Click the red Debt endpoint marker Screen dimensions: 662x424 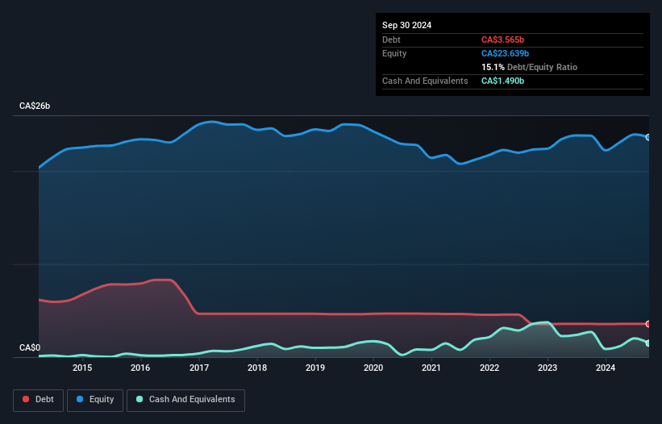pos(648,324)
